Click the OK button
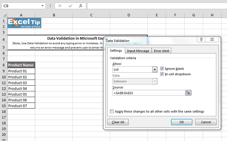227x141 pixels. [182, 122]
